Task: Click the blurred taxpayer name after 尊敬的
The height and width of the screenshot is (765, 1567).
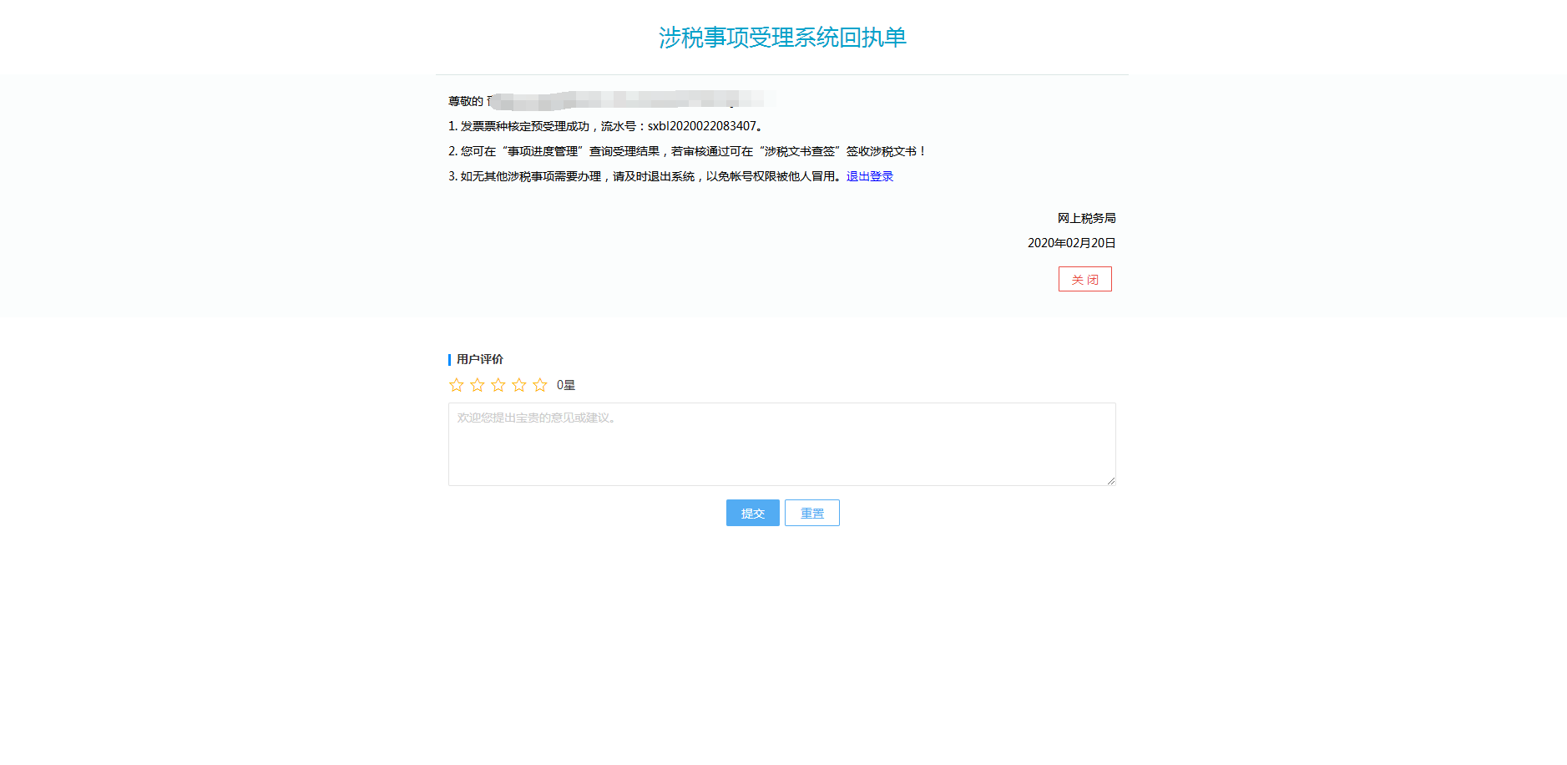Action: 632,100
